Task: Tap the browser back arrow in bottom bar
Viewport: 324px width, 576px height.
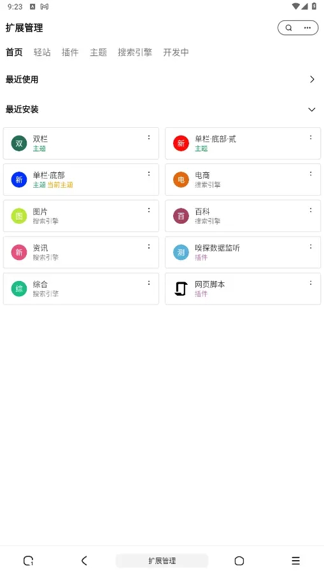Action: point(84,561)
